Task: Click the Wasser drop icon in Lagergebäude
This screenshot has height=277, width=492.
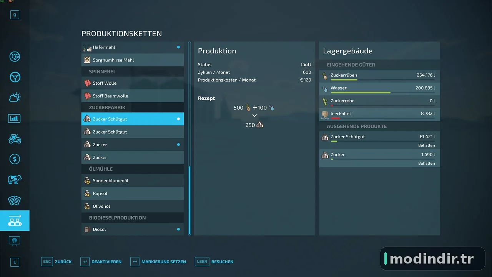Action: point(325,89)
